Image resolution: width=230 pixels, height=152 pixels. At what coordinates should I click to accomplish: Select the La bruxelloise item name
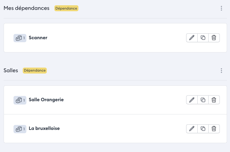(x=44, y=128)
